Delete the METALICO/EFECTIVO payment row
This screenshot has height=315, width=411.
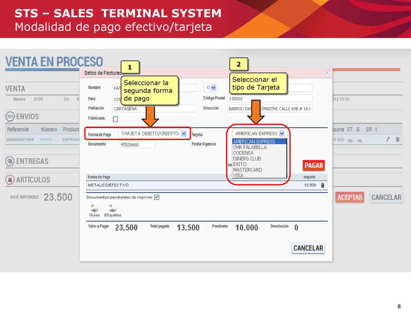(x=323, y=185)
